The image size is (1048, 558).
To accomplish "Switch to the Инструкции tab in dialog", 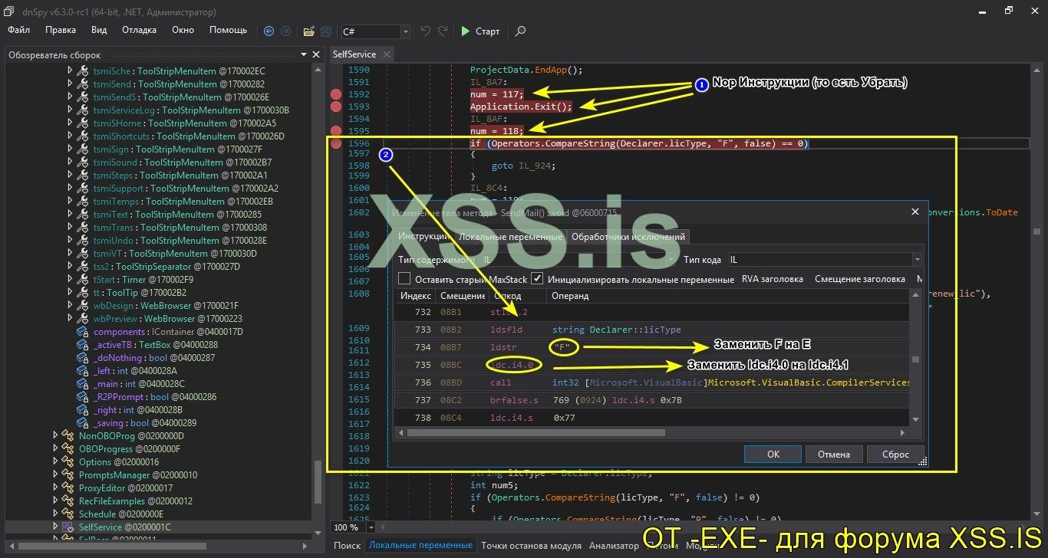I will tap(422, 237).
